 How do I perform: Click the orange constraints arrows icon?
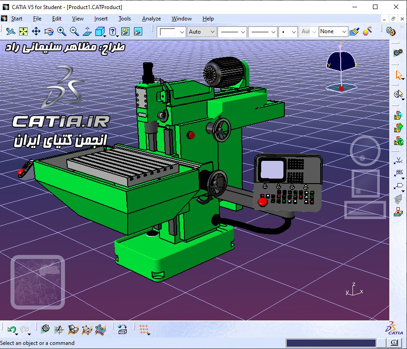[144, 329]
